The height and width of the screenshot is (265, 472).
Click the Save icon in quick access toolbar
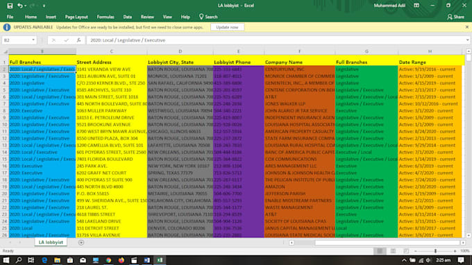click(x=10, y=6)
